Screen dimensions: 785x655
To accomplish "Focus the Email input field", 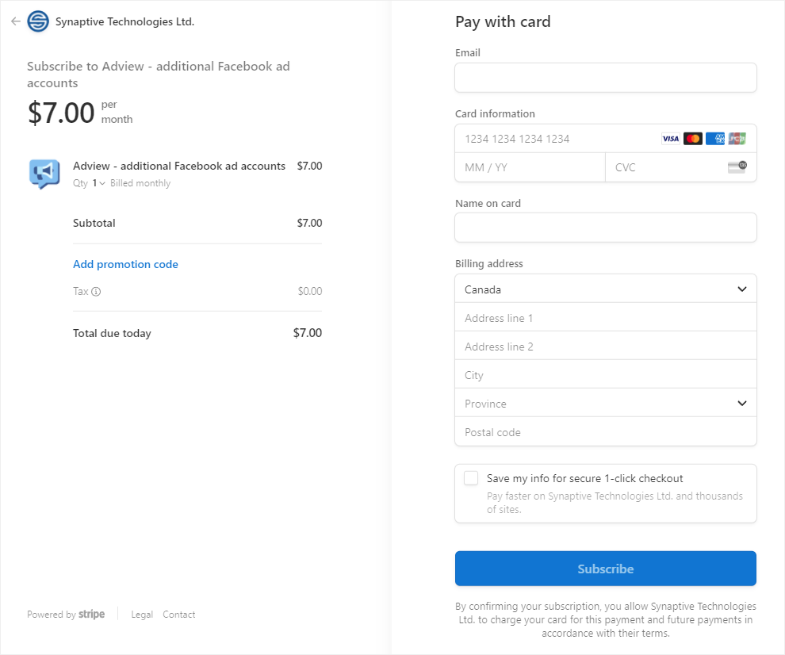I will pos(606,78).
